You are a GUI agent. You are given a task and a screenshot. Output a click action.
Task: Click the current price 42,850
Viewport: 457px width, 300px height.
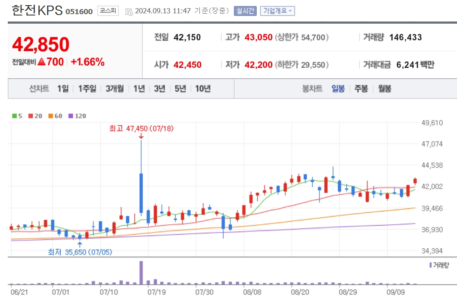[x=41, y=44]
